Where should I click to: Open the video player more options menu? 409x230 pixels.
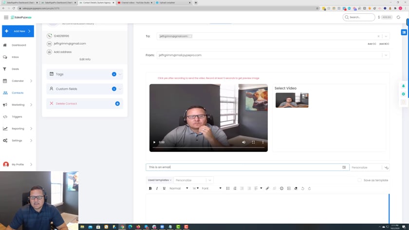tap(262, 142)
